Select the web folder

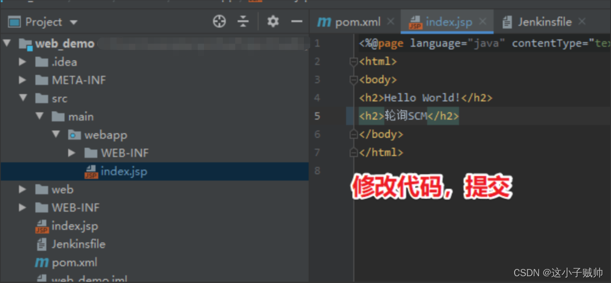pos(62,189)
